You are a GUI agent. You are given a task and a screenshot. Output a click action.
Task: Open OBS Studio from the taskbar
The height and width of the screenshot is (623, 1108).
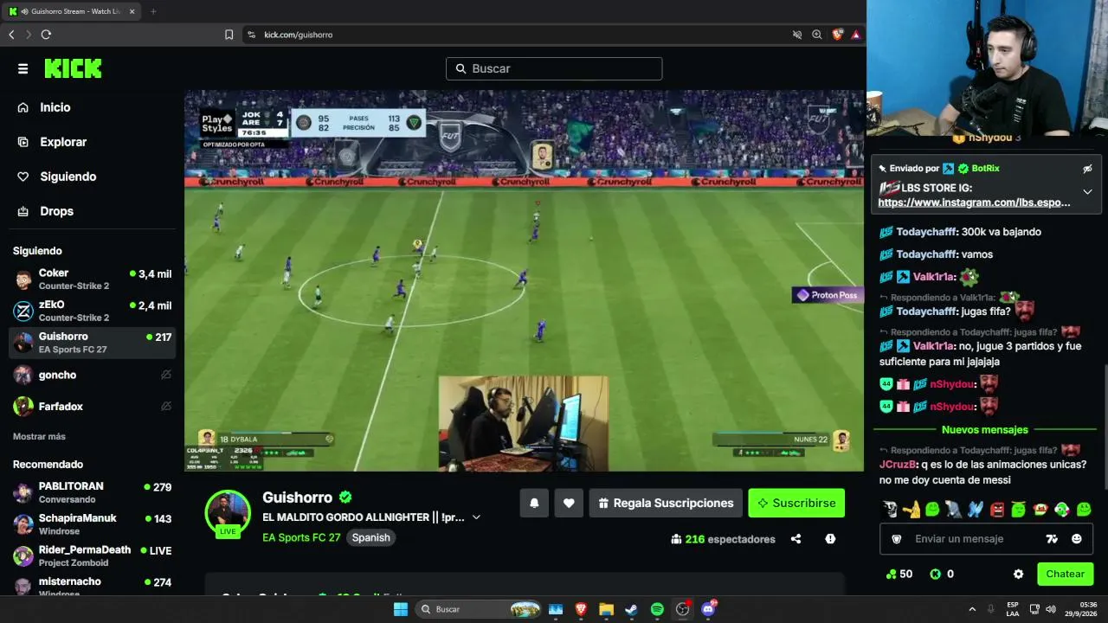pyautogui.click(x=683, y=609)
